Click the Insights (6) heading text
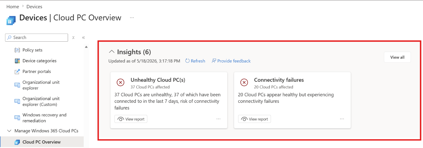This screenshot has height=148, width=423. (x=134, y=52)
